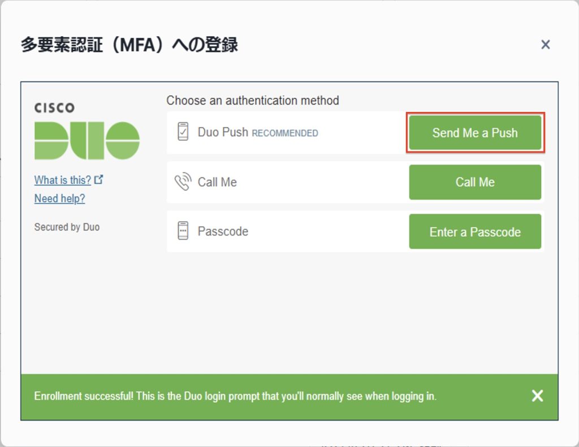Click the green Duo logo

tap(87, 140)
